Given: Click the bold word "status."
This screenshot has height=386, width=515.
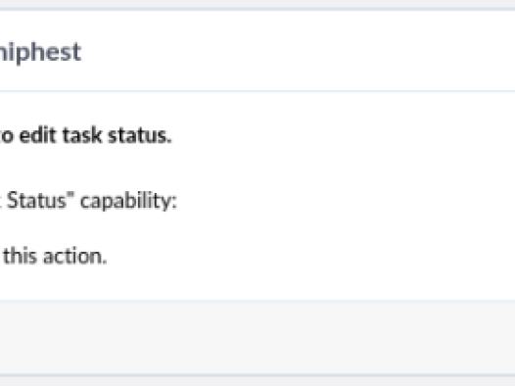Looking at the screenshot, I should pyautogui.click(x=140, y=135).
